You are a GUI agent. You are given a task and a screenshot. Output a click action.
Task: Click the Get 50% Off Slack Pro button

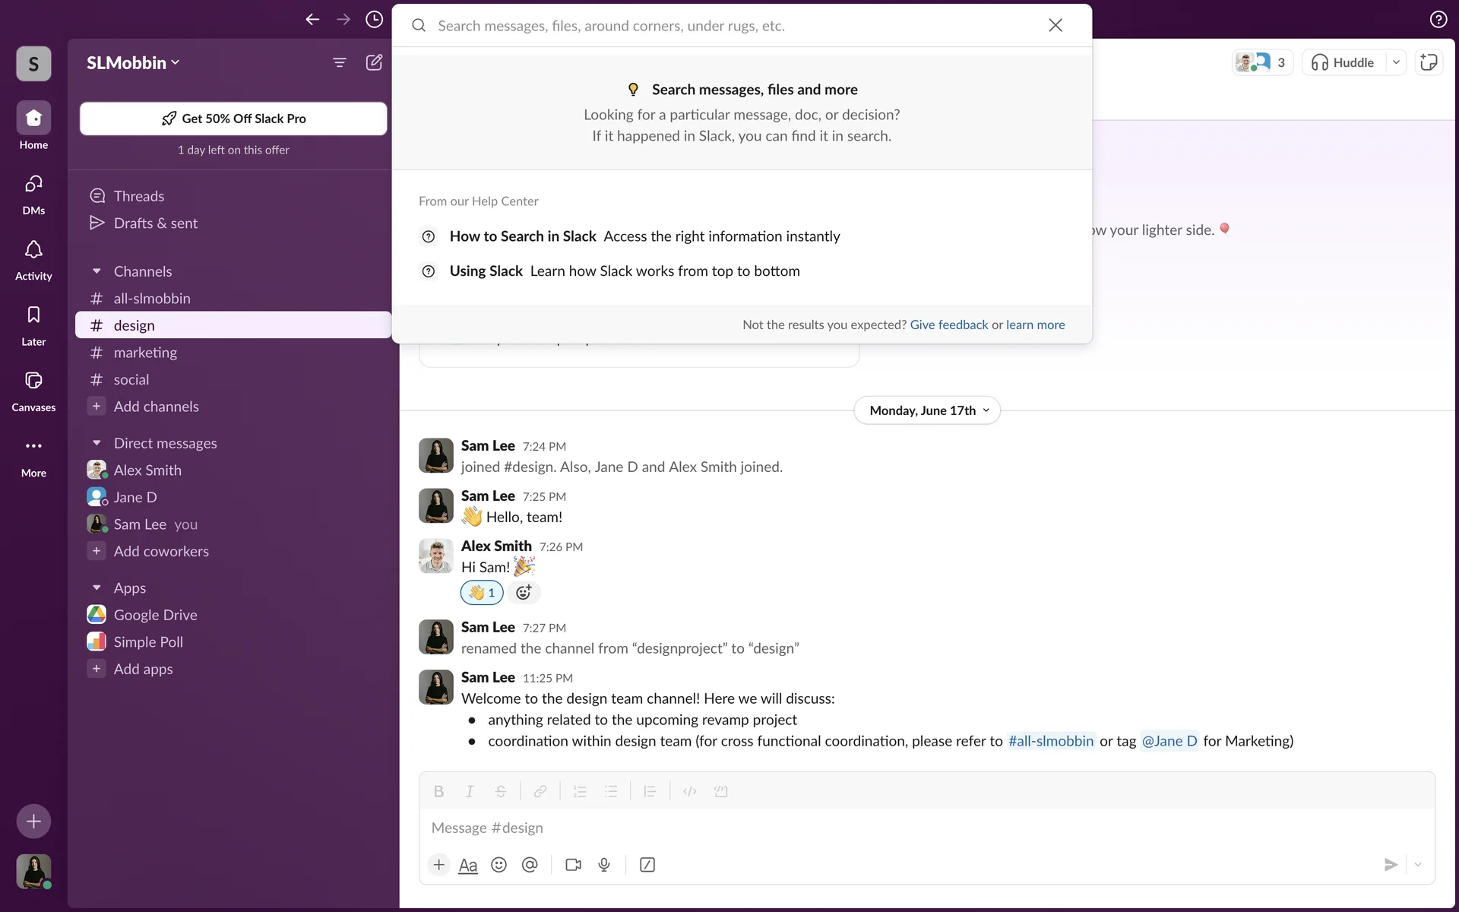point(233,119)
